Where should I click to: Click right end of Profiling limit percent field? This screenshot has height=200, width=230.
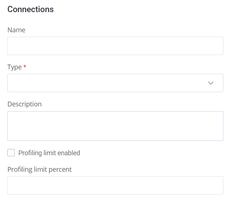click(218, 185)
